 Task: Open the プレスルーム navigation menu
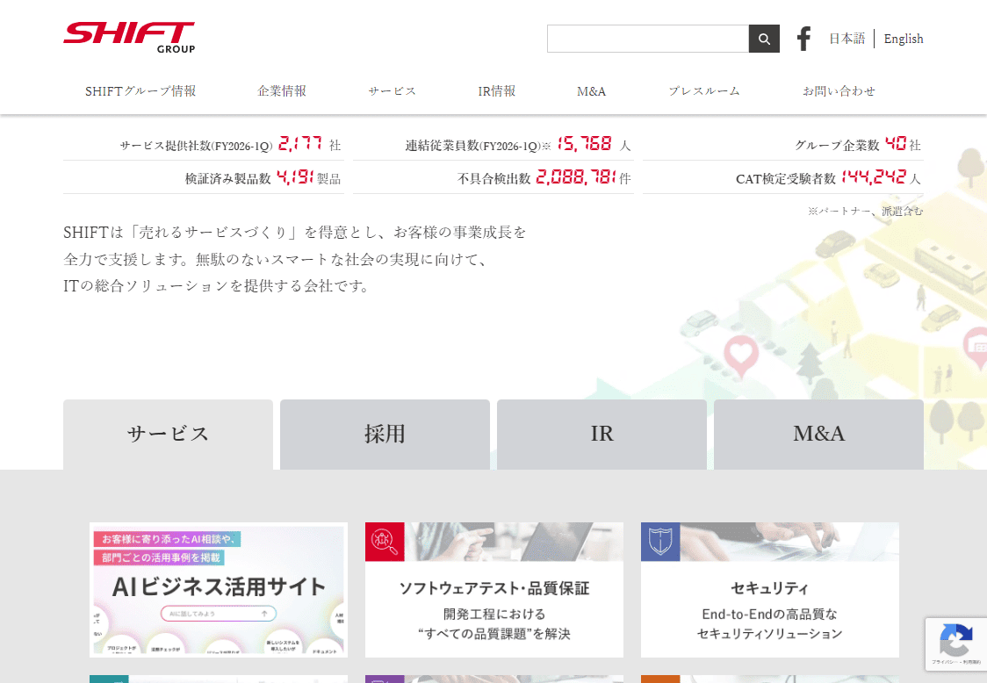[703, 90]
